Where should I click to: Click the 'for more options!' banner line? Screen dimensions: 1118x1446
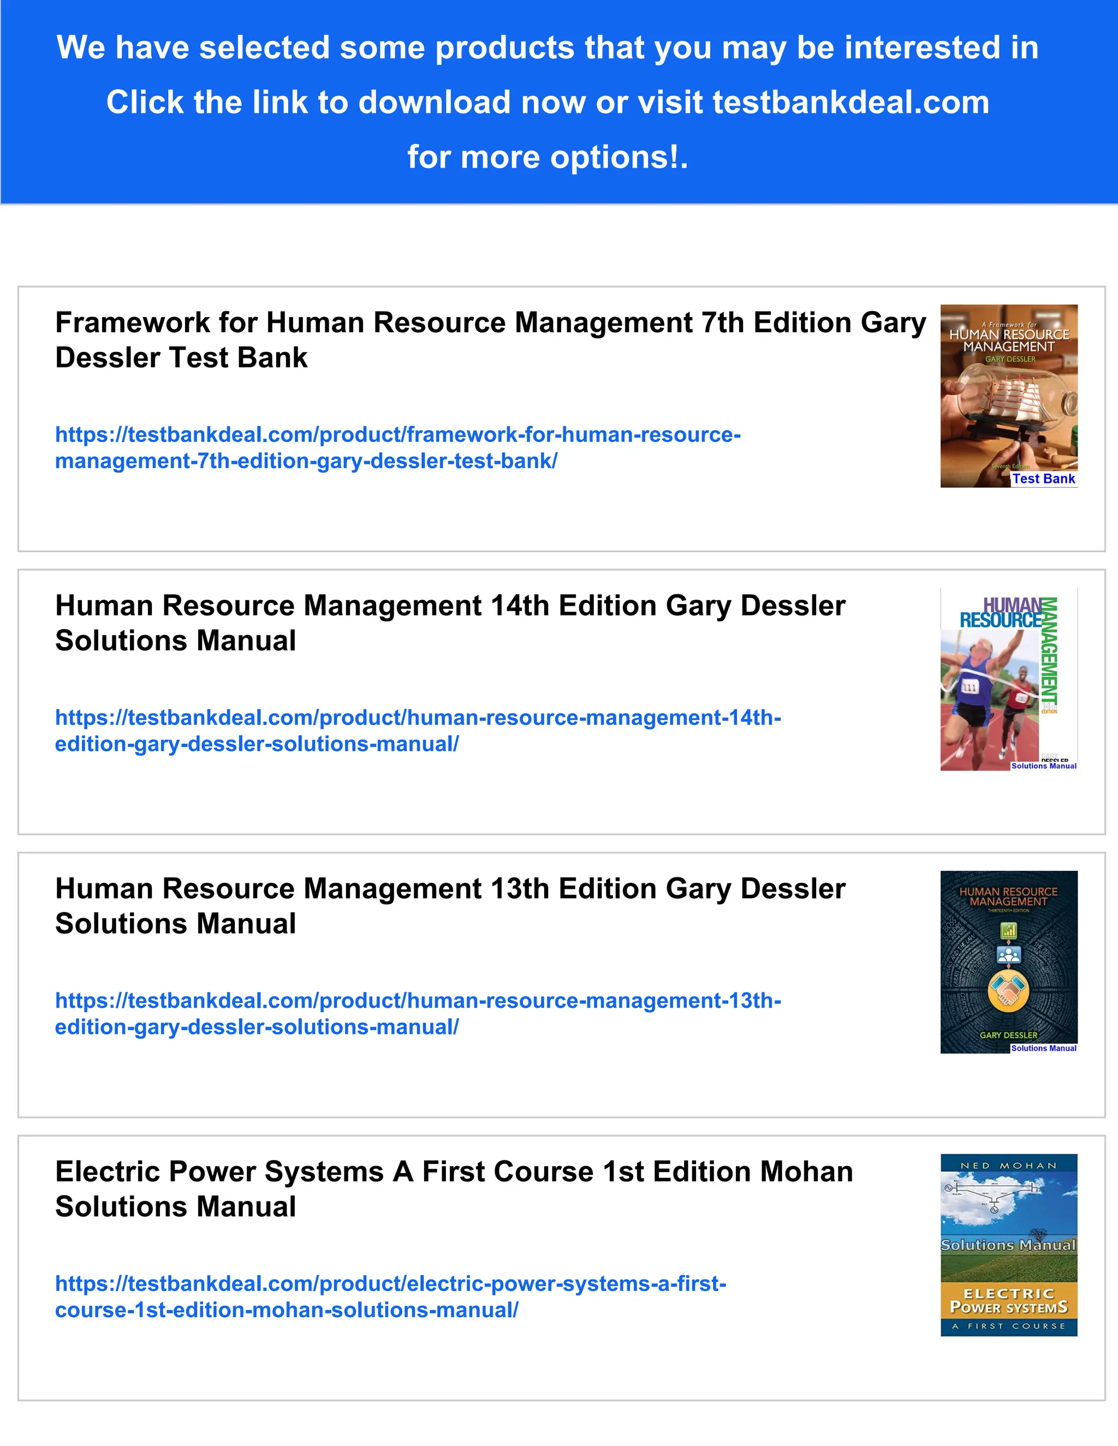(547, 158)
